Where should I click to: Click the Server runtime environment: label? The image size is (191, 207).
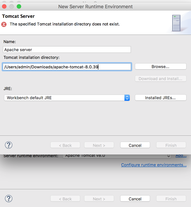31,156
